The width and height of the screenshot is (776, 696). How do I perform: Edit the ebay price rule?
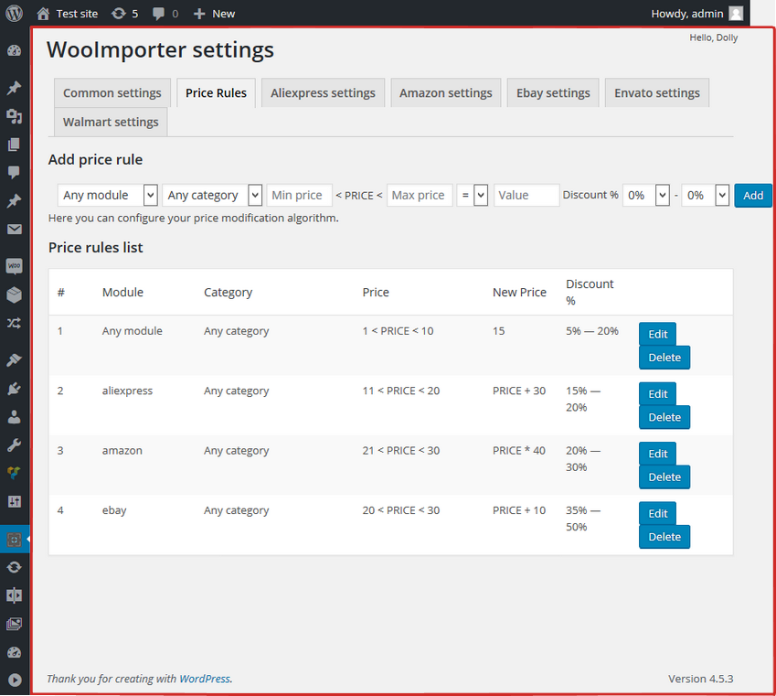click(x=658, y=514)
